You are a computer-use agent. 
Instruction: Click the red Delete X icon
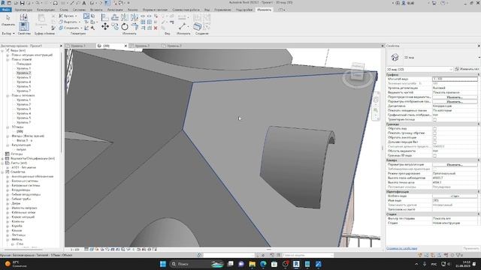[156, 28]
